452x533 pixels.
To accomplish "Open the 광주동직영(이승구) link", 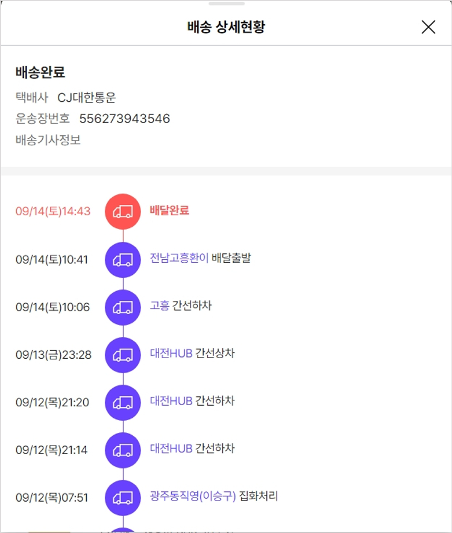I will [x=193, y=496].
